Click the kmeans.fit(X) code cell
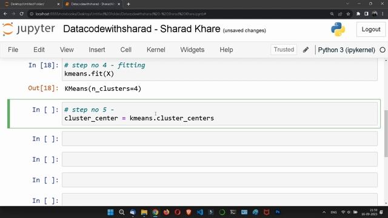This screenshot has width=388, height=218. 219,70
